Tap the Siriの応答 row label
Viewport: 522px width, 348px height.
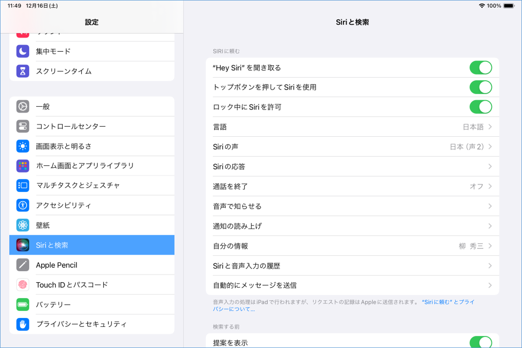(229, 166)
